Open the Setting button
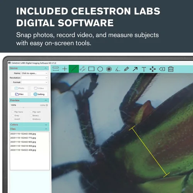The height and width of the screenshot is (193, 193). [x=39, y=94]
